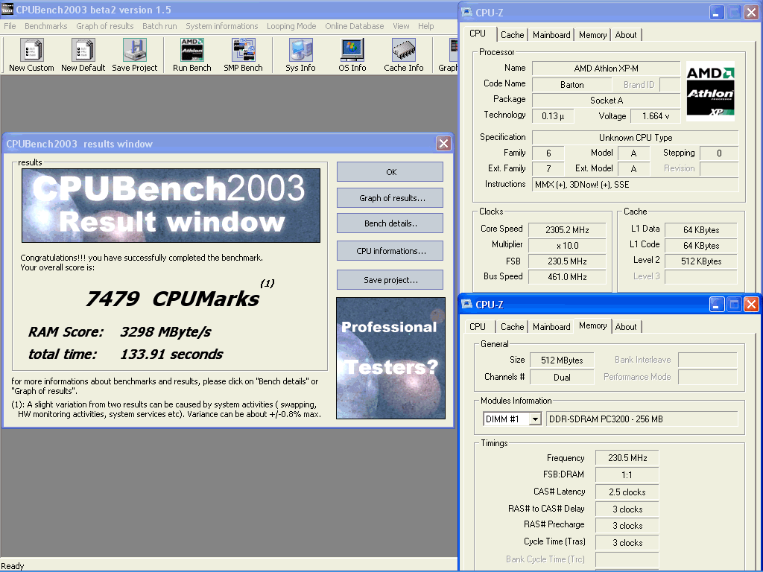Screen dimensions: 763x572
Task: Close the upper CPU-Z window
Action: pyautogui.click(x=751, y=12)
